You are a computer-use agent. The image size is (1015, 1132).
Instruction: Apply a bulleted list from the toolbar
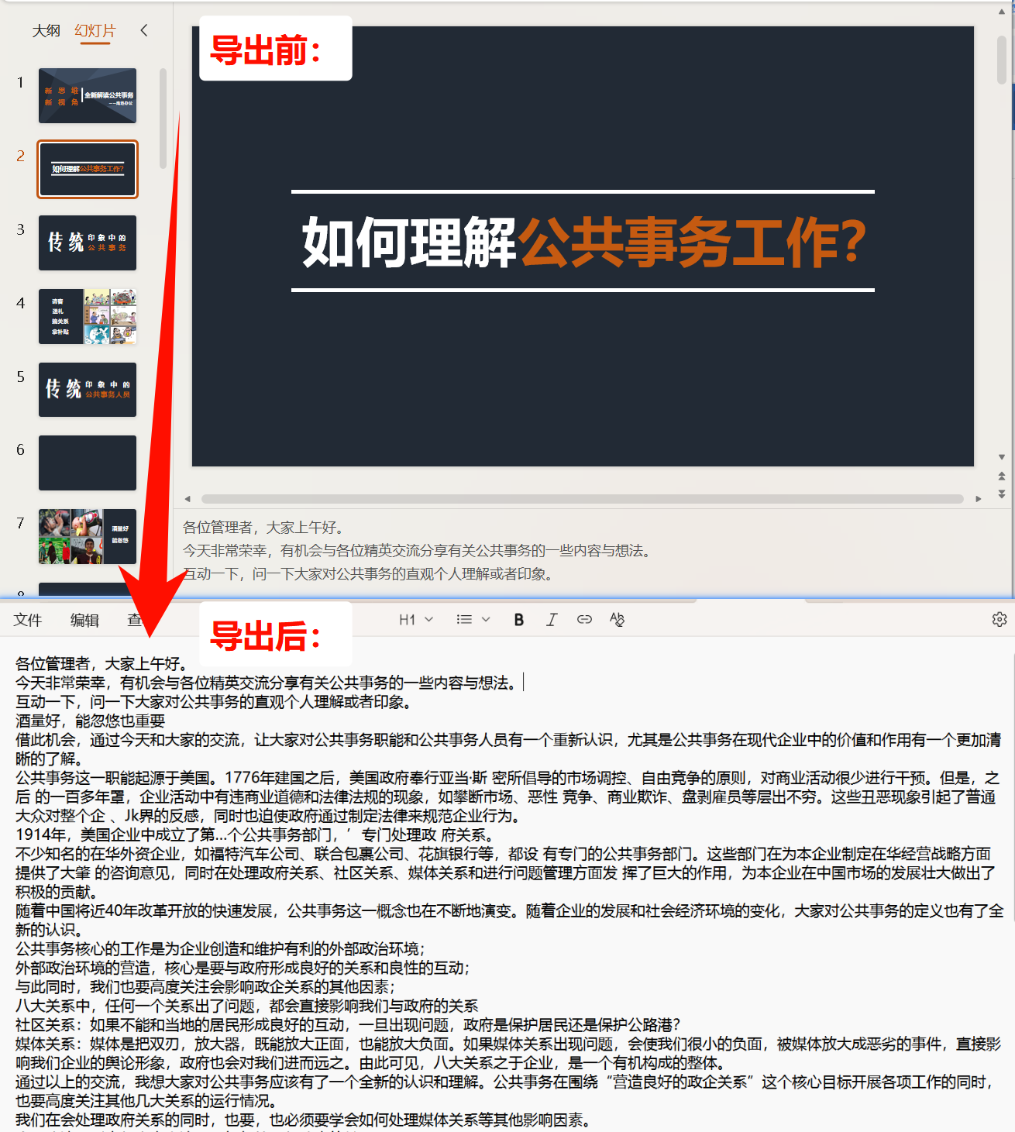tap(464, 619)
